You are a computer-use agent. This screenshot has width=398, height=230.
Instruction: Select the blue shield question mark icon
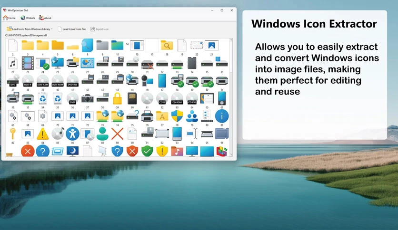tap(117, 151)
